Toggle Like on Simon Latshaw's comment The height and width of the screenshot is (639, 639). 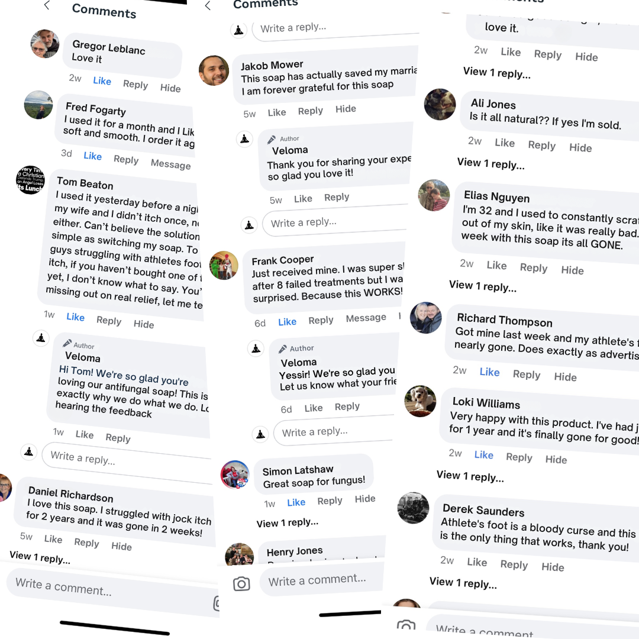pyautogui.click(x=296, y=502)
